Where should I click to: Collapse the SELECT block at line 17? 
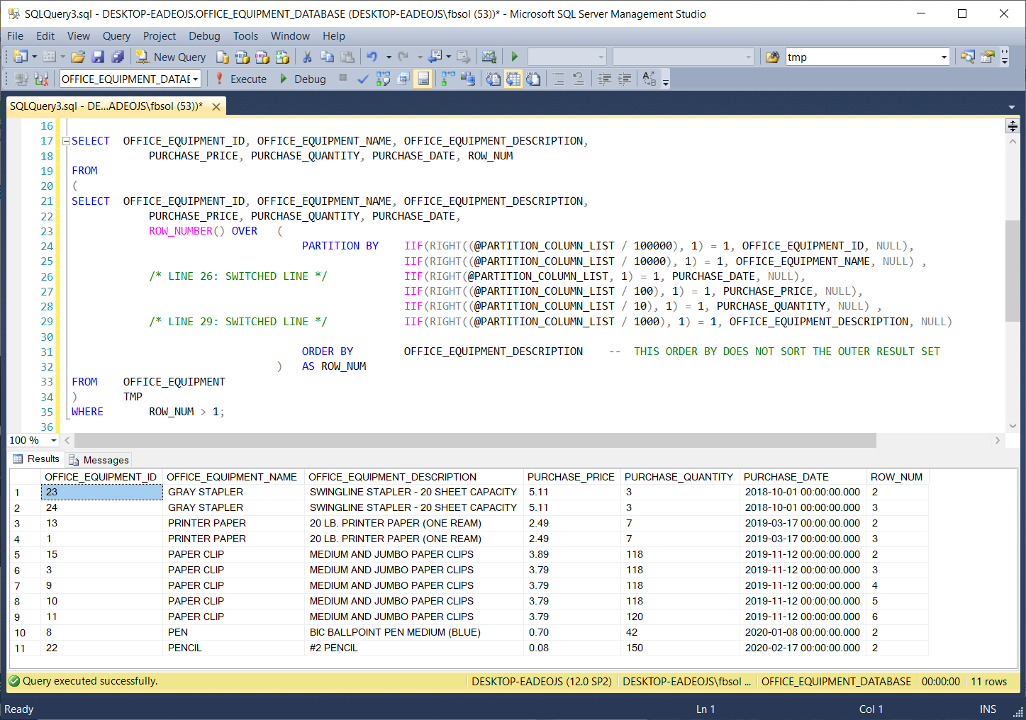coord(66,141)
